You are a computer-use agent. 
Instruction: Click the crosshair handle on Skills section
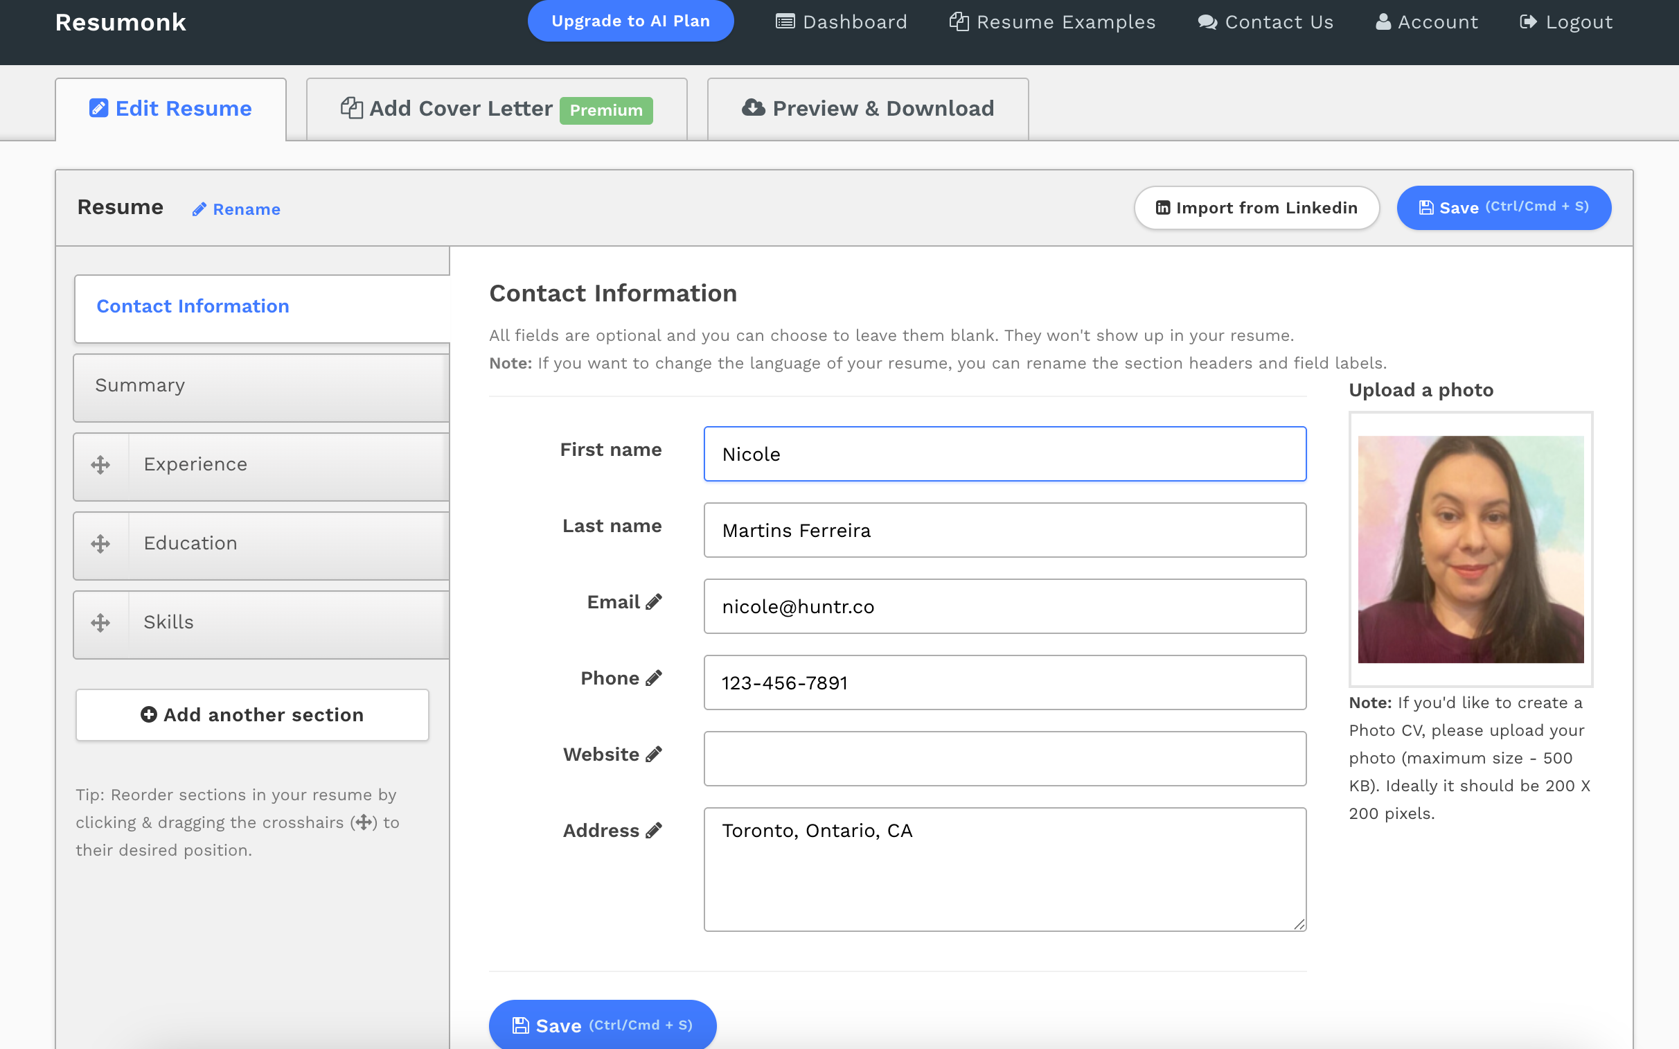[100, 622]
